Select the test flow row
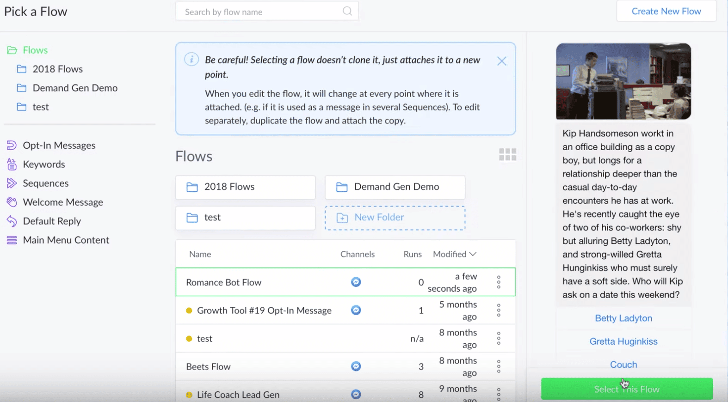Screen dimensions: 728x402 [x=345, y=338]
